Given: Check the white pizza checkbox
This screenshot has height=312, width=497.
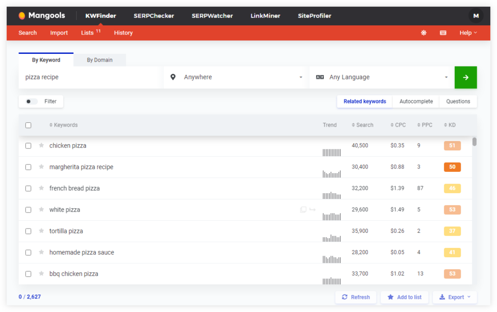Looking at the screenshot, I should pos(28,210).
